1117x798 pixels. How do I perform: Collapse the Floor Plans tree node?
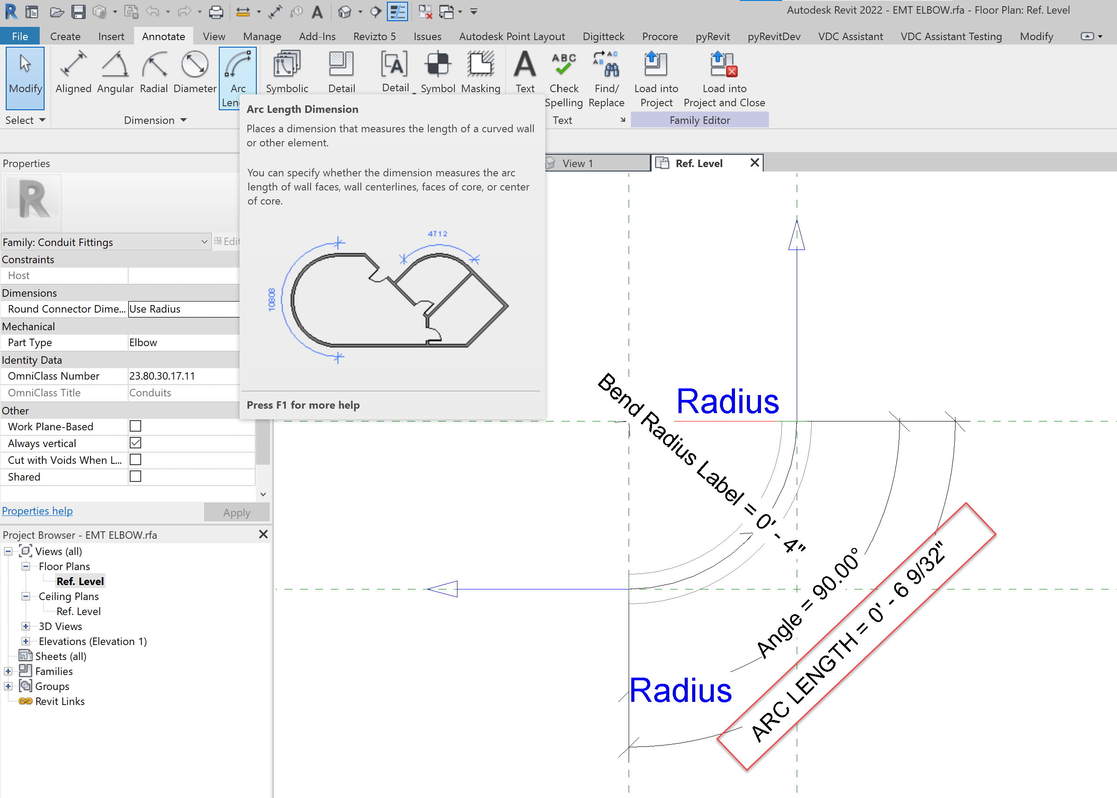pyautogui.click(x=26, y=566)
